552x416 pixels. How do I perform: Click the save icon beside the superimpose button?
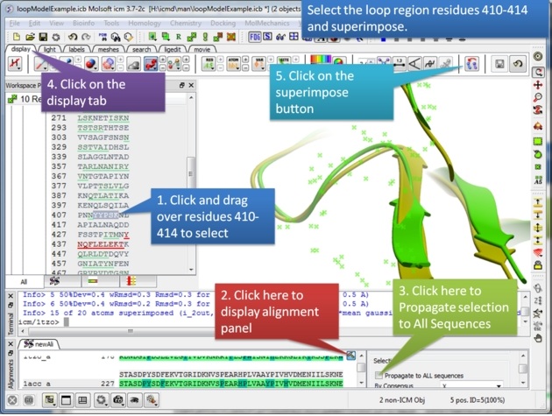point(499,64)
